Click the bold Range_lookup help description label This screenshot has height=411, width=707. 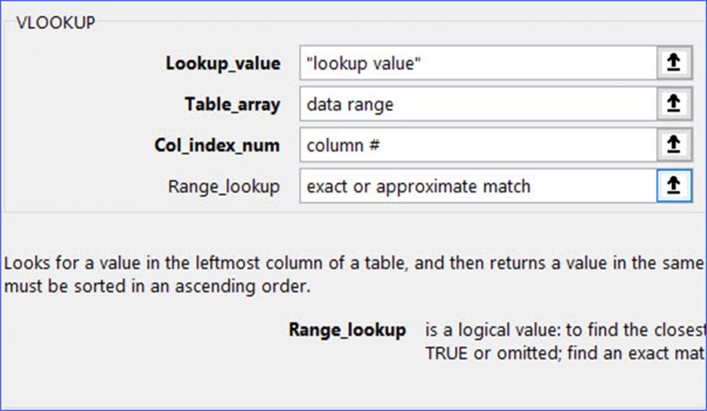348,330
